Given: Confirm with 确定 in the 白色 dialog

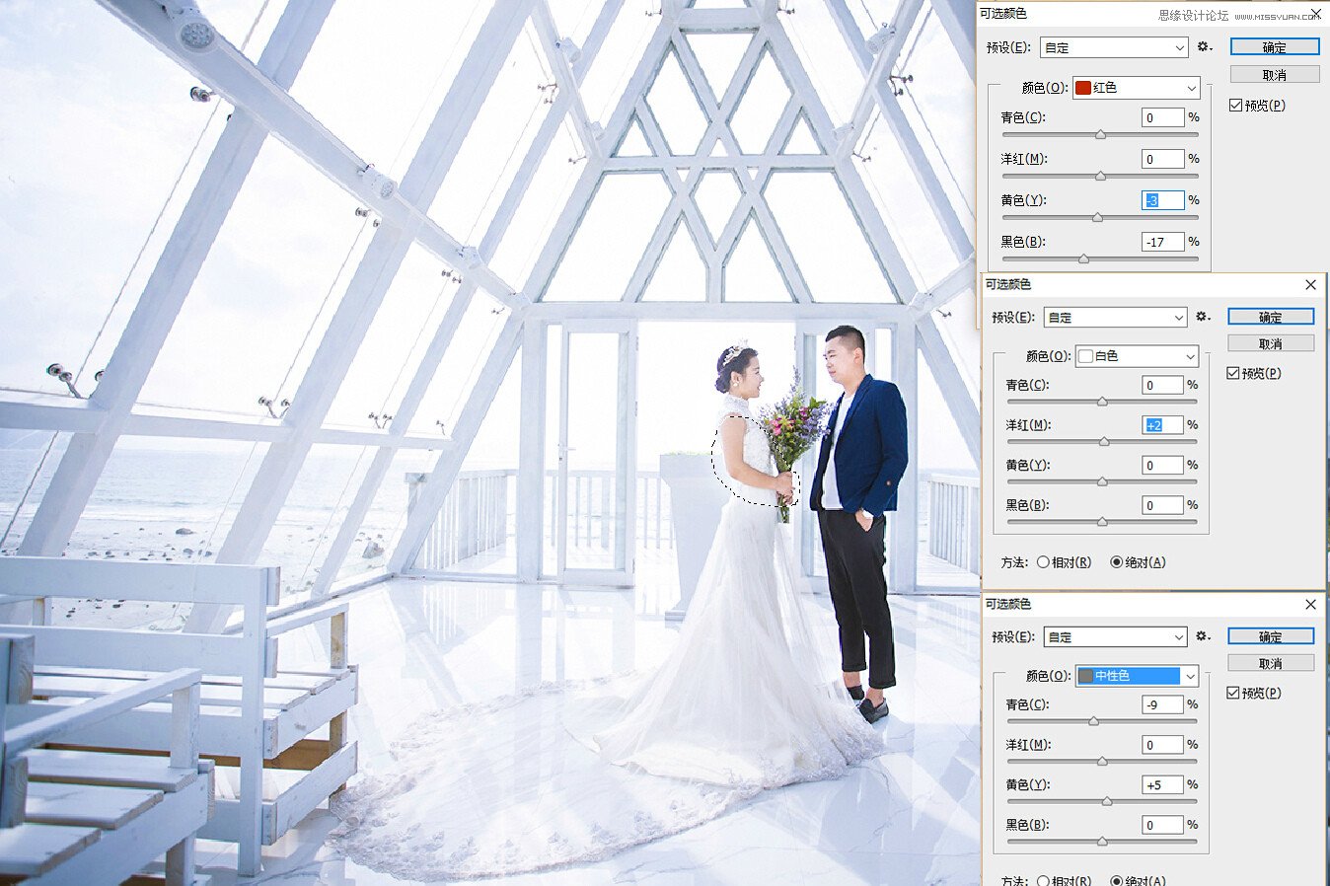Looking at the screenshot, I should [x=1271, y=317].
